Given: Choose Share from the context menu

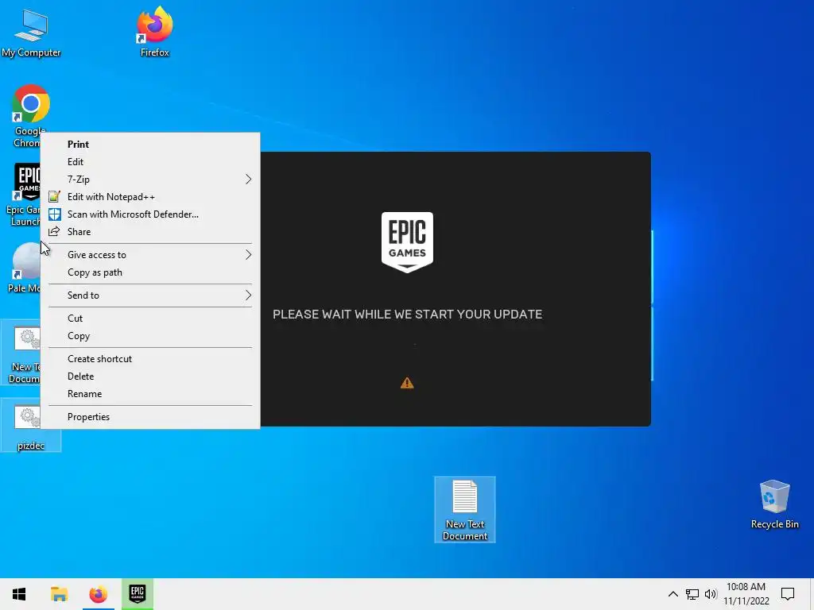Looking at the screenshot, I should pyautogui.click(x=150, y=232).
